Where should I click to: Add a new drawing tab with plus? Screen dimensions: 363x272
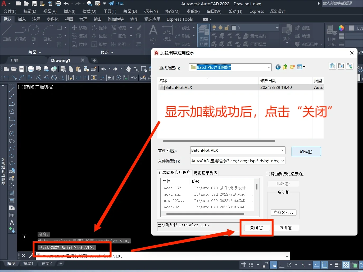(x=94, y=60)
